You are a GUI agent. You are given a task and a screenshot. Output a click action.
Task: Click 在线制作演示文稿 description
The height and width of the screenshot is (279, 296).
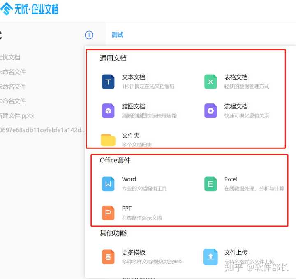tap(142, 218)
